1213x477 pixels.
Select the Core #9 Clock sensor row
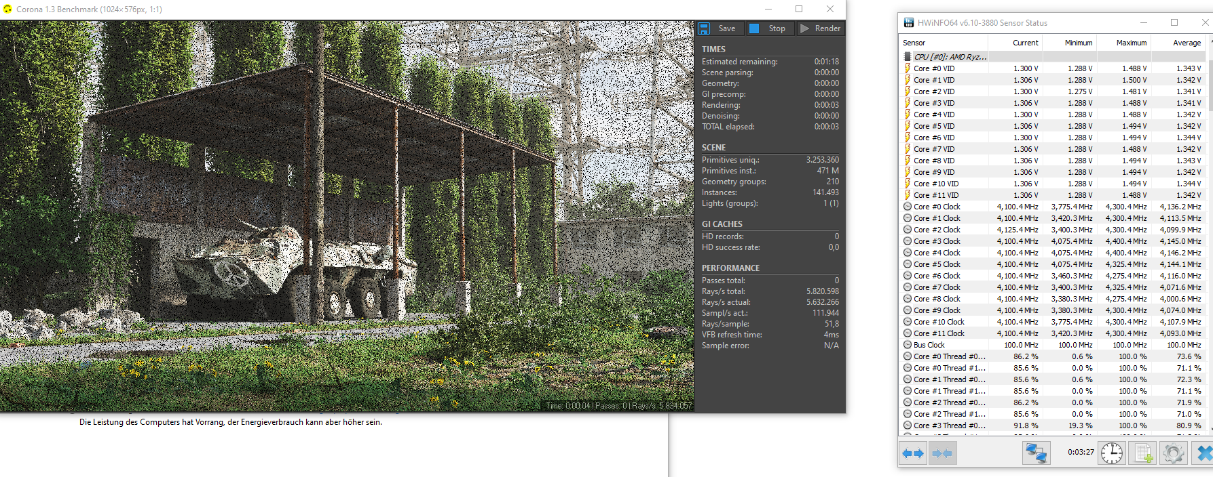tap(1052, 310)
